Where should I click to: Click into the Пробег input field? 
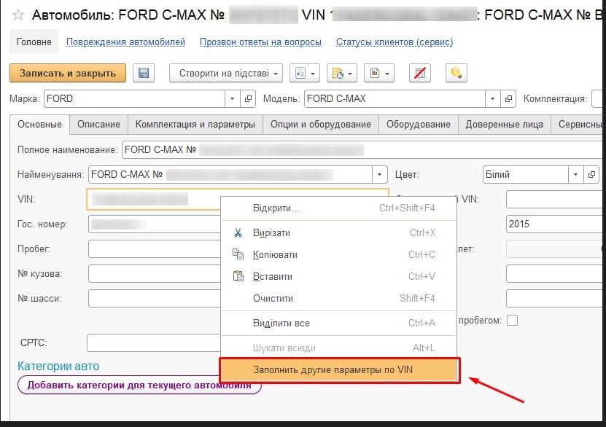[x=153, y=249]
